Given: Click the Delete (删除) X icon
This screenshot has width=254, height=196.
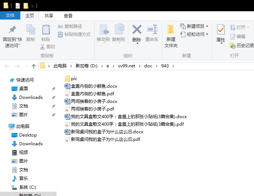Looking at the screenshot, I should (x=137, y=29).
